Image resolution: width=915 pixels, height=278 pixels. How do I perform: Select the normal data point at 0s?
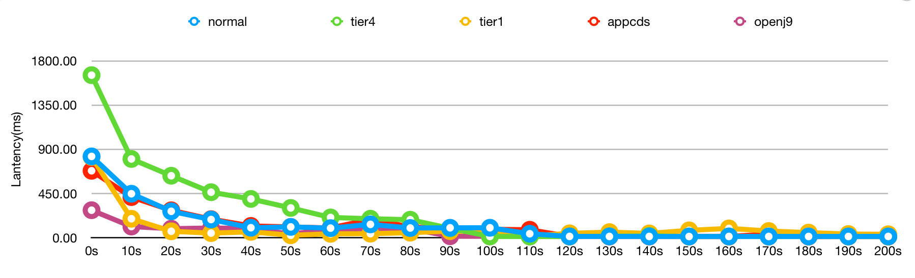[92, 156]
